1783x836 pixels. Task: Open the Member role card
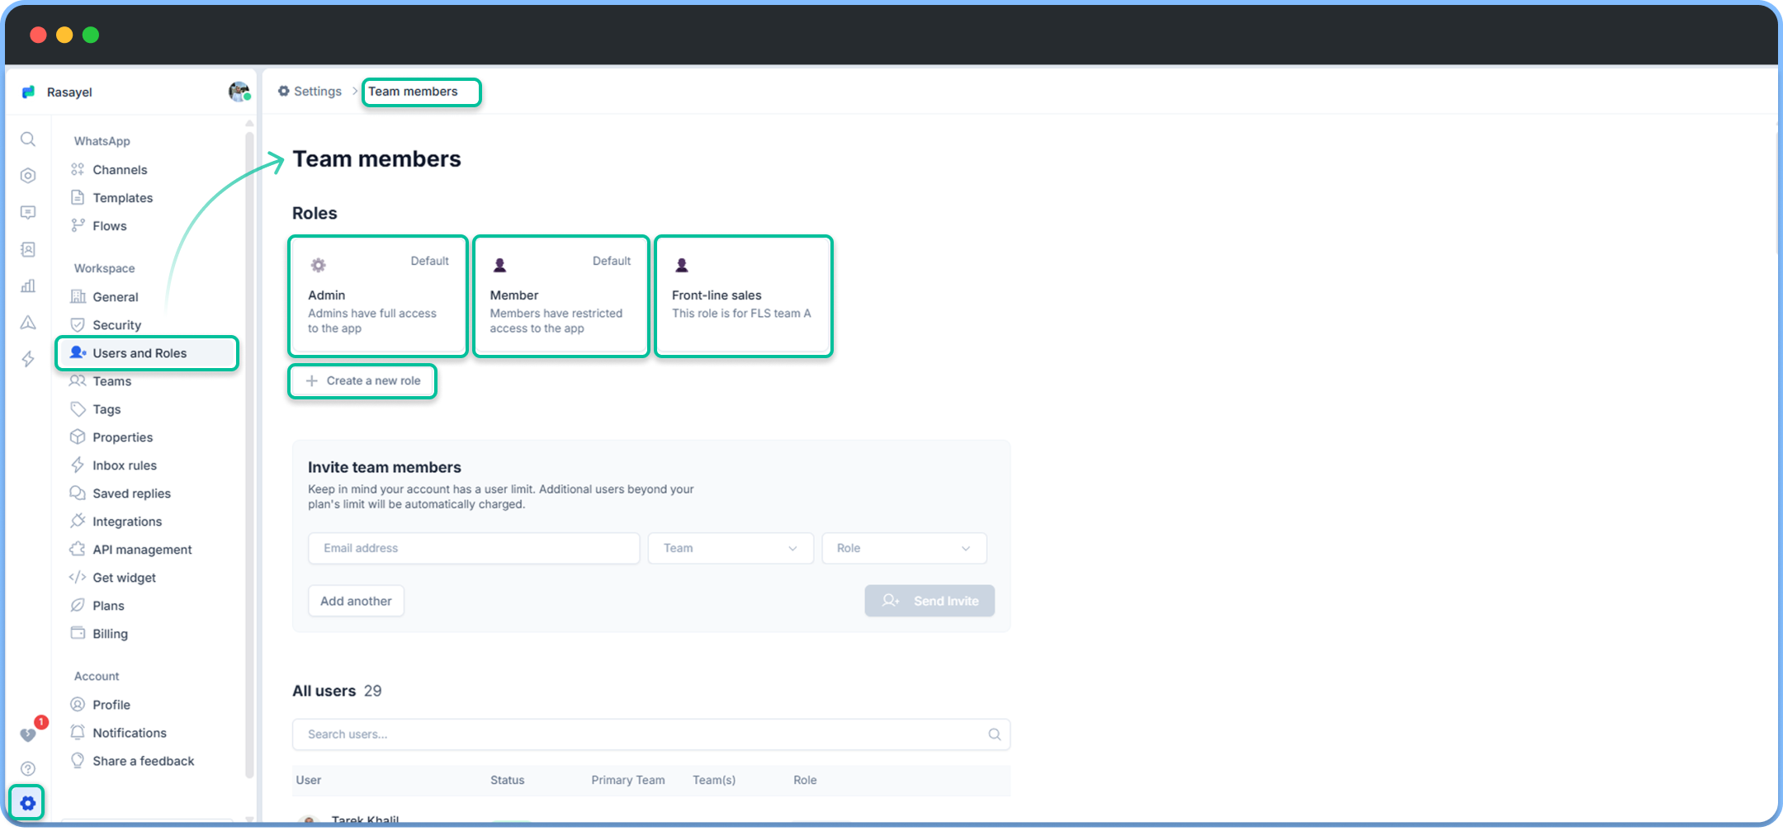[560, 296]
